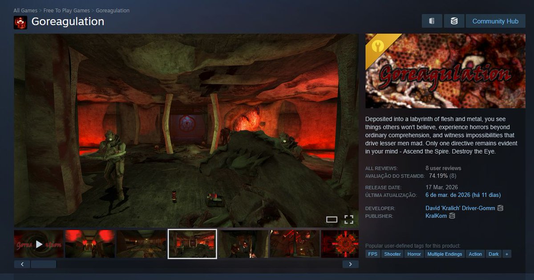
Task: Click the Goreagulation header capsule image
Action: tap(445, 71)
